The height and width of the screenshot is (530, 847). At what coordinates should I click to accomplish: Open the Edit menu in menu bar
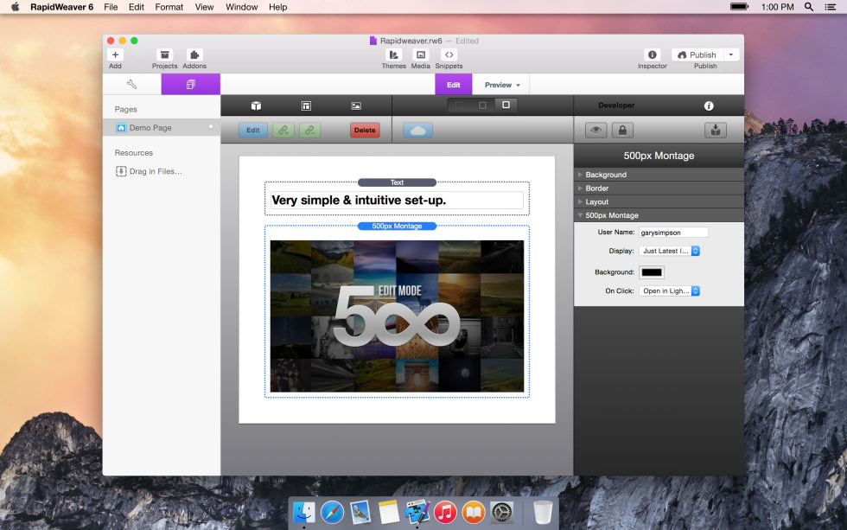point(137,7)
